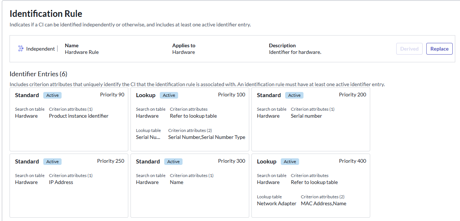
Task: Click the Active badge on Priority 250 entry
Action: (x=52, y=162)
